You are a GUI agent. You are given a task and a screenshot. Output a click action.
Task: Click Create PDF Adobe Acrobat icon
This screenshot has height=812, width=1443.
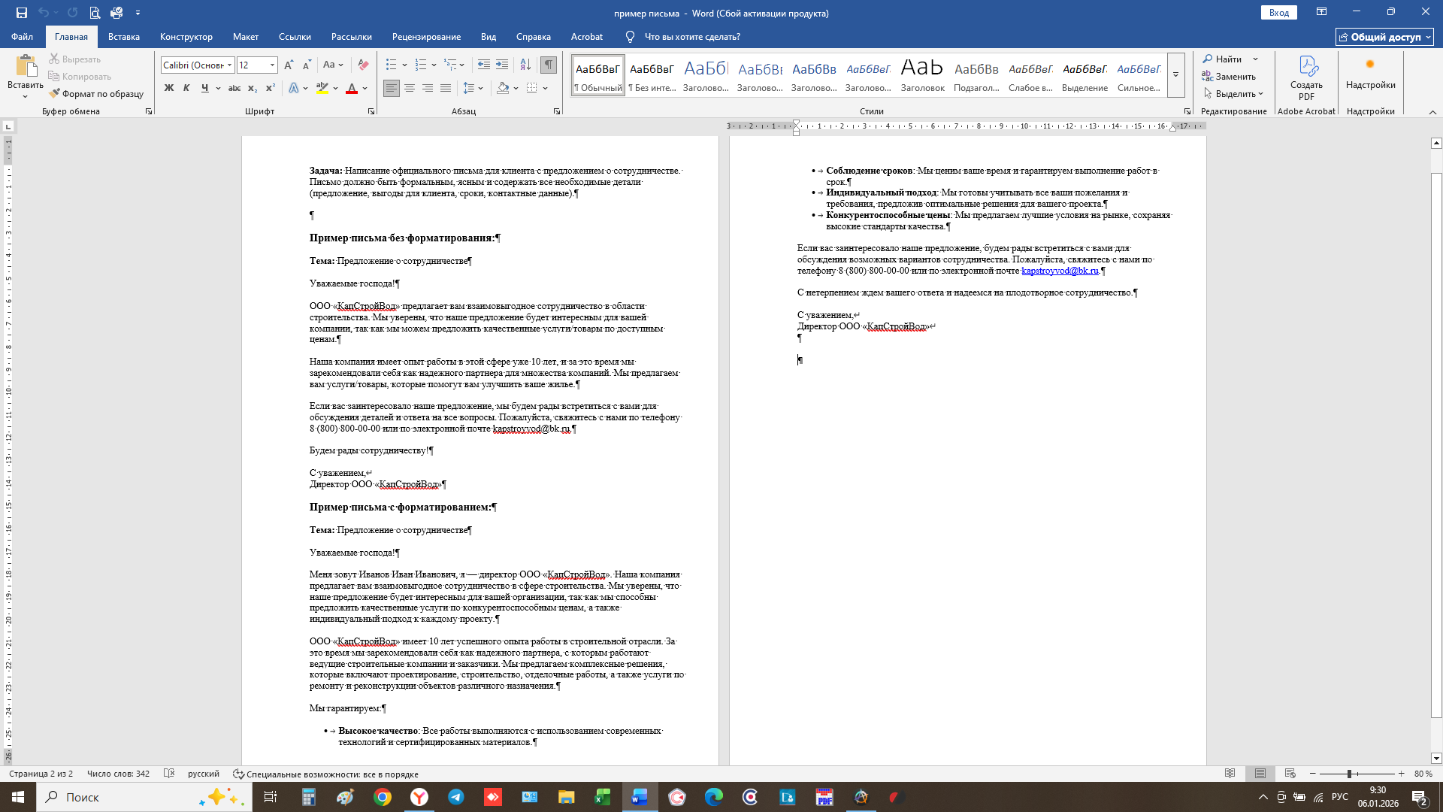[1306, 77]
